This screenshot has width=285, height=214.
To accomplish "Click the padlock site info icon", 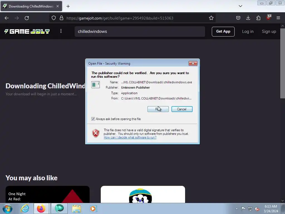I will point(62,18).
